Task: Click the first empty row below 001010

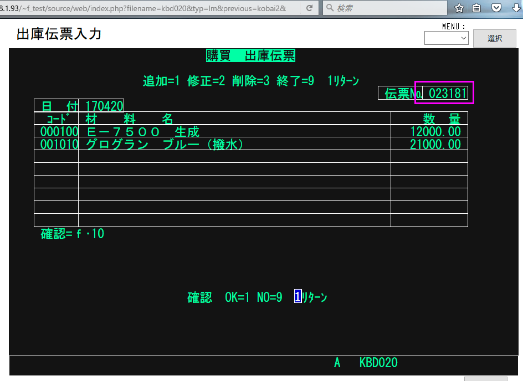Action: tap(234, 157)
